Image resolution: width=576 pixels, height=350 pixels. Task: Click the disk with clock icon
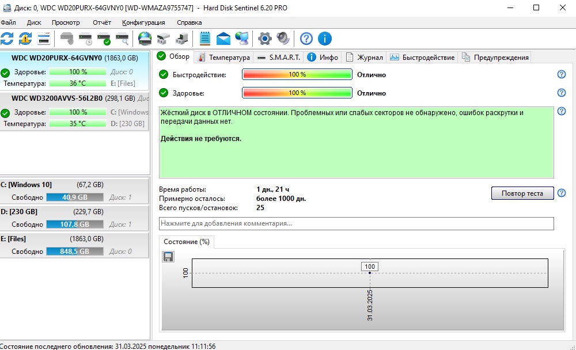click(x=86, y=39)
